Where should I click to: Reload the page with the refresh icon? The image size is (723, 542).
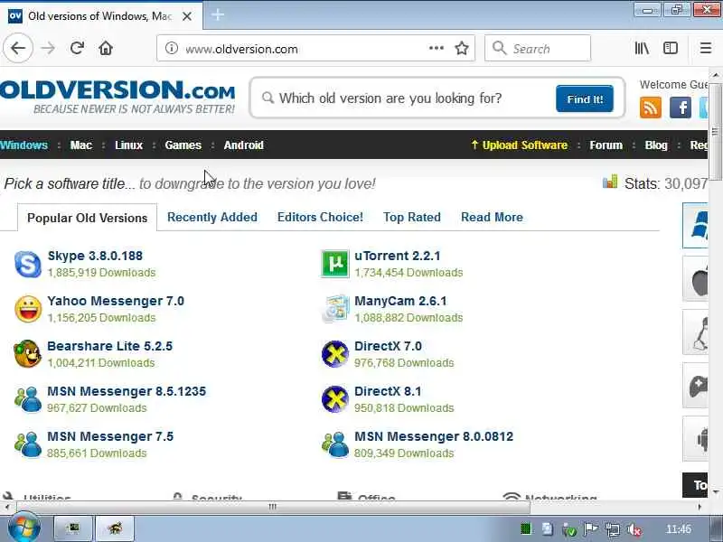click(x=77, y=48)
